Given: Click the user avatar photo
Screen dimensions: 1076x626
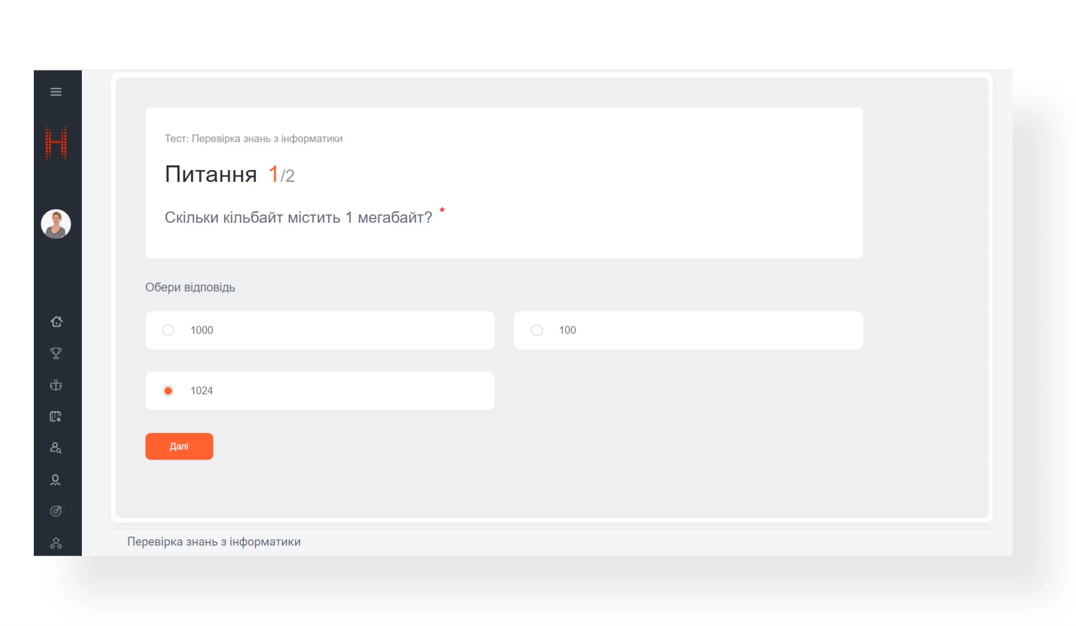Looking at the screenshot, I should click(56, 224).
